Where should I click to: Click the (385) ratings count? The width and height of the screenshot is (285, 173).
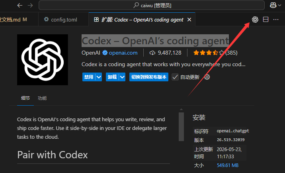[x=231, y=53]
